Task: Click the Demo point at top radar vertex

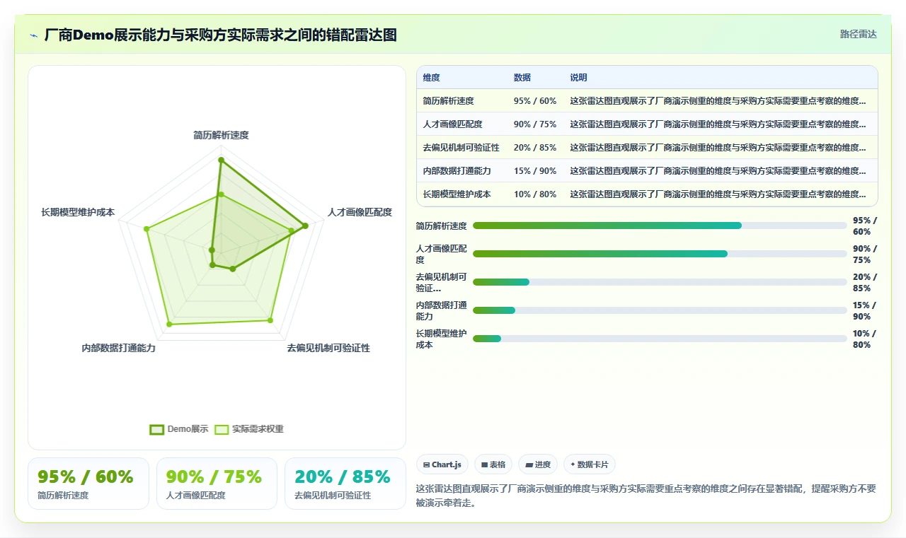Action: coord(221,160)
